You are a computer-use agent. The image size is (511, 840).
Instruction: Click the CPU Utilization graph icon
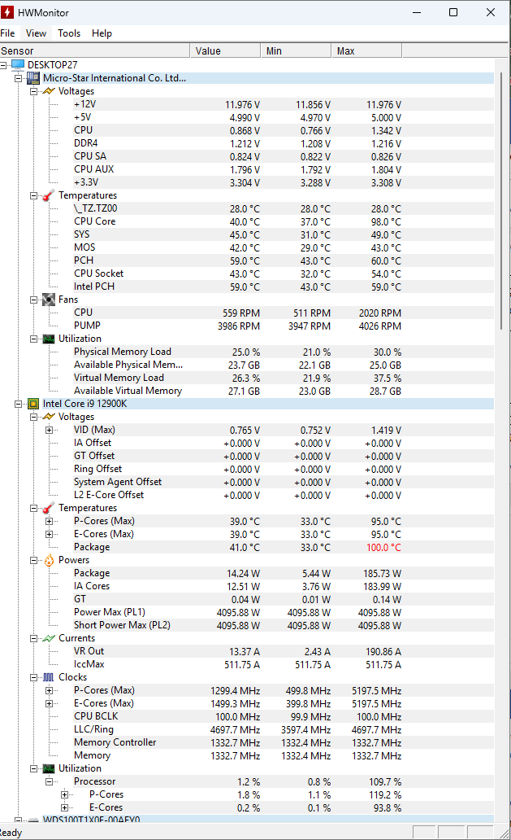pyautogui.click(x=49, y=768)
